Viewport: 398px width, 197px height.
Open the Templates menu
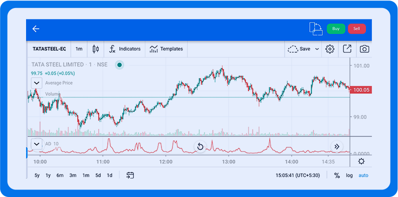point(166,49)
